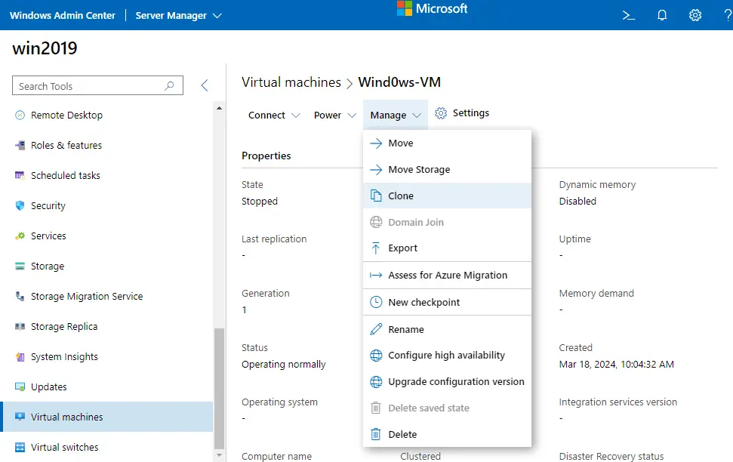Open Storage Replica tool label
733x462 pixels.
64,326
